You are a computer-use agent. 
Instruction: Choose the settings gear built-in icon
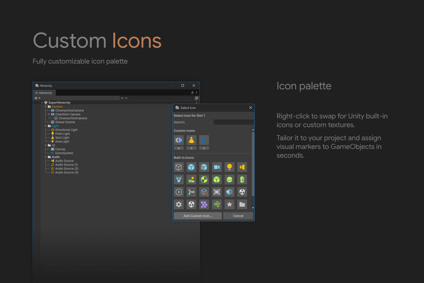pos(179,204)
